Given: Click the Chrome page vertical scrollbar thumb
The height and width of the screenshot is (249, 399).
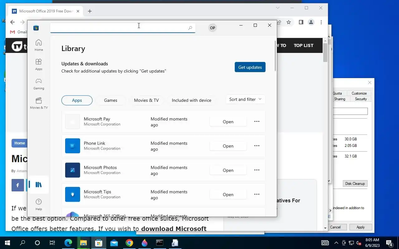Looking at the screenshot, I should (x=325, y=52).
